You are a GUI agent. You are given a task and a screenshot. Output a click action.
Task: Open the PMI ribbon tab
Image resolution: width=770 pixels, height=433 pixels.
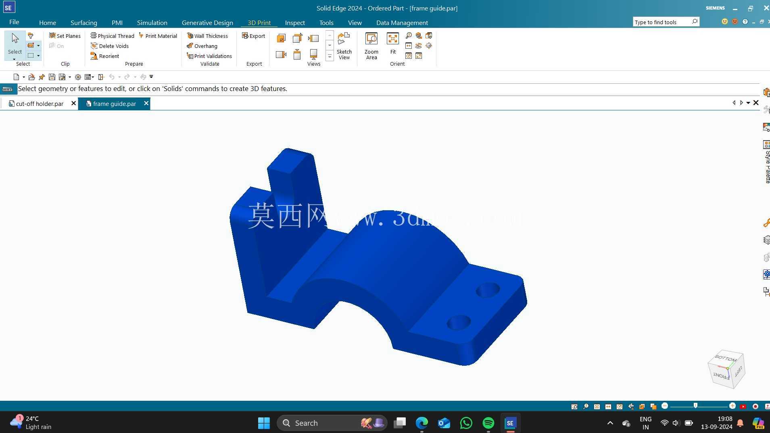pos(117,23)
